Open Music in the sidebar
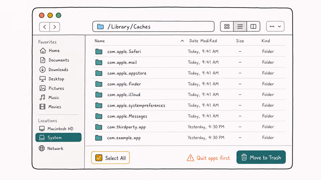Screen dimensions: 321x180 [49, 97]
